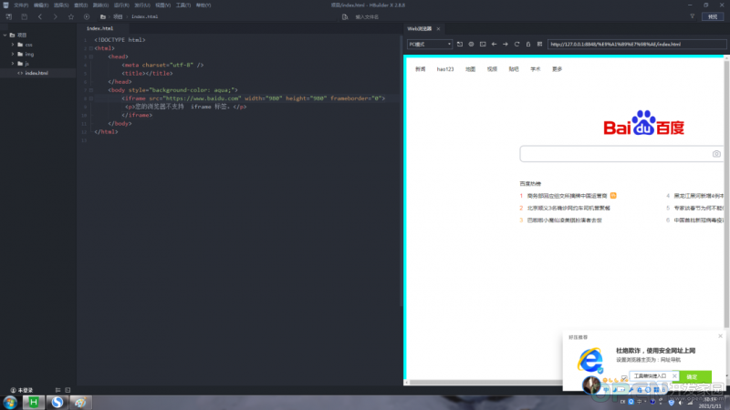Fold the iframe tag on line 8
Screen dimensions: 730x410
[x=91, y=98]
